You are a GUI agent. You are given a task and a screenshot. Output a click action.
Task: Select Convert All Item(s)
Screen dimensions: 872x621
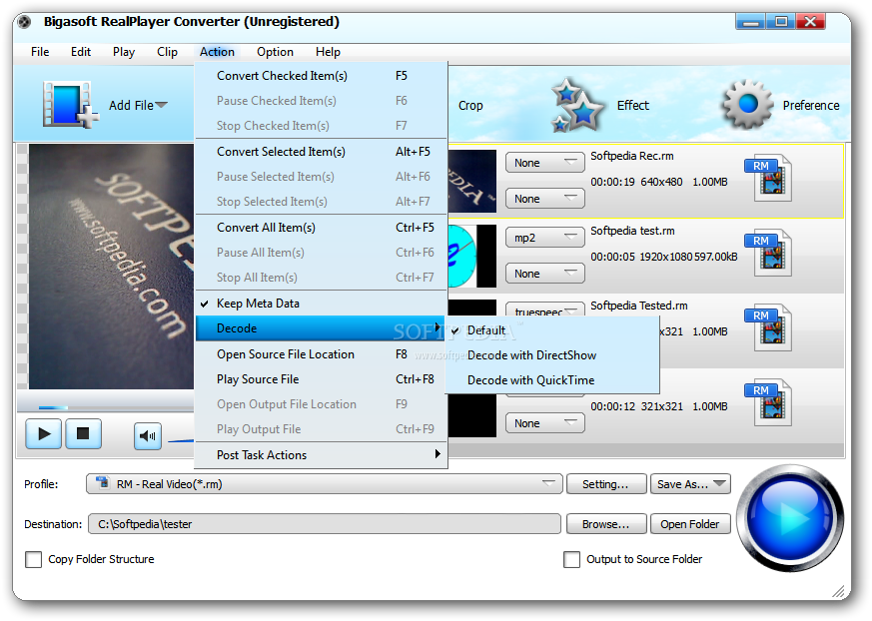click(322, 228)
